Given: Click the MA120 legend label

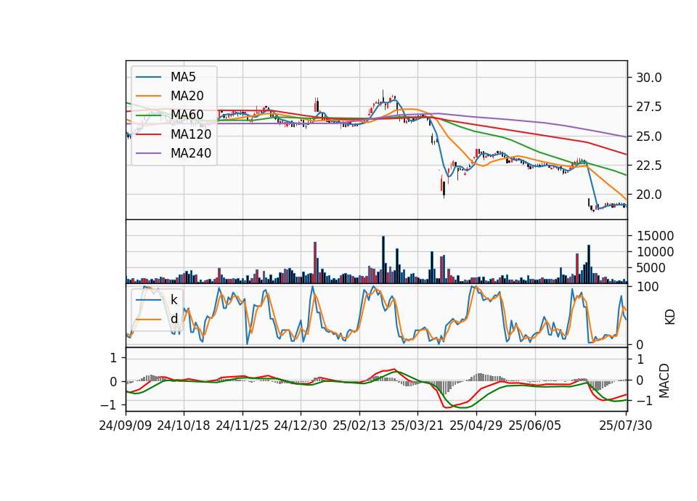Looking at the screenshot, I should pos(191,134).
